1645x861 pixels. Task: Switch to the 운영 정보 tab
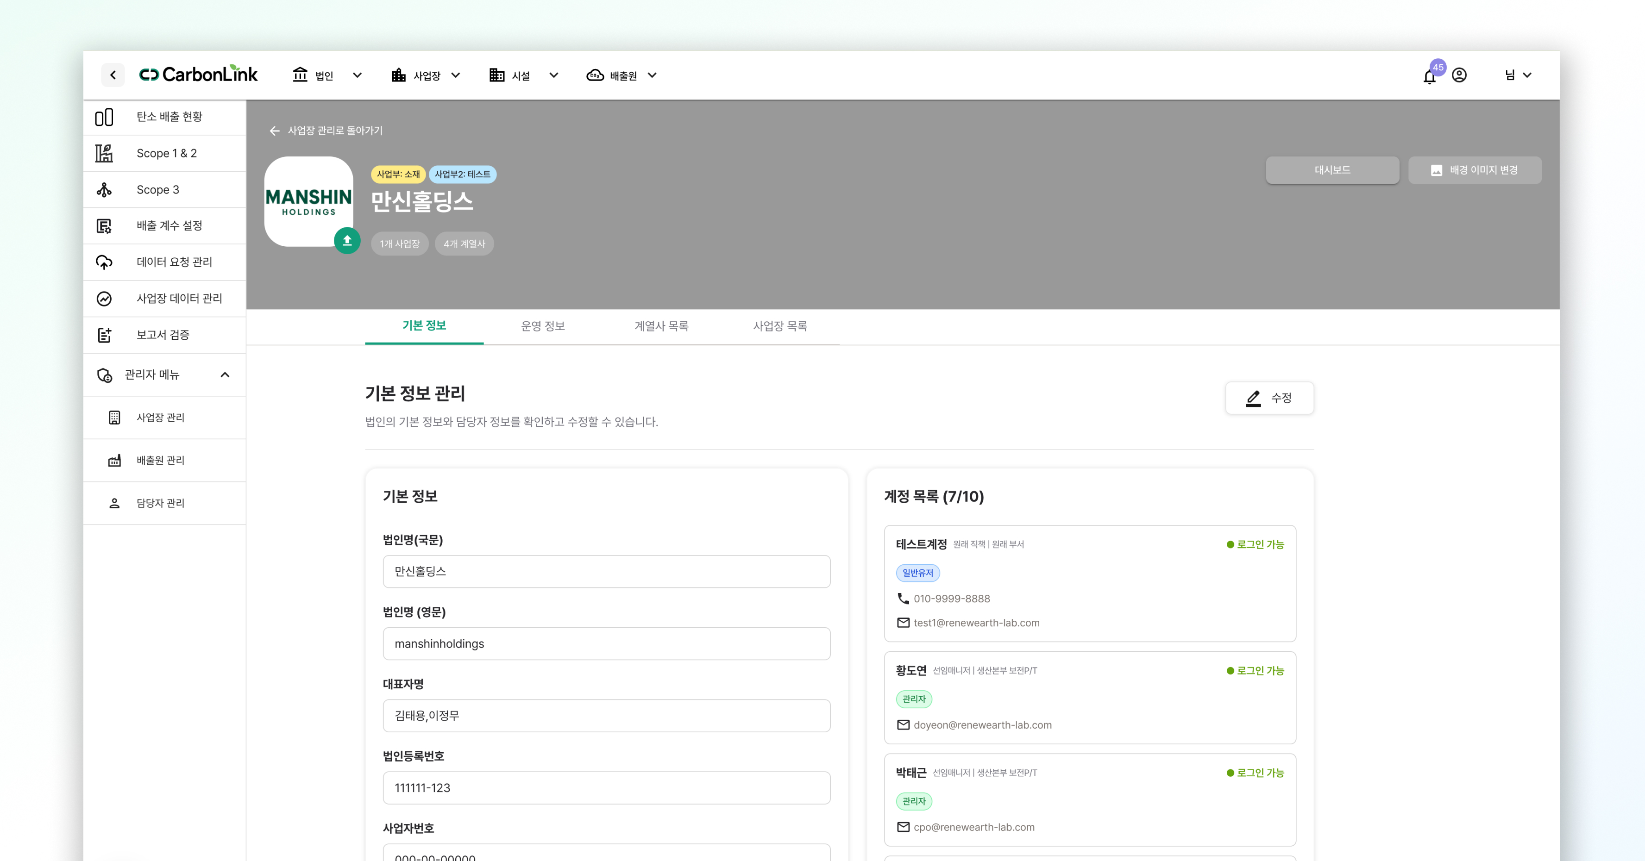[543, 326]
